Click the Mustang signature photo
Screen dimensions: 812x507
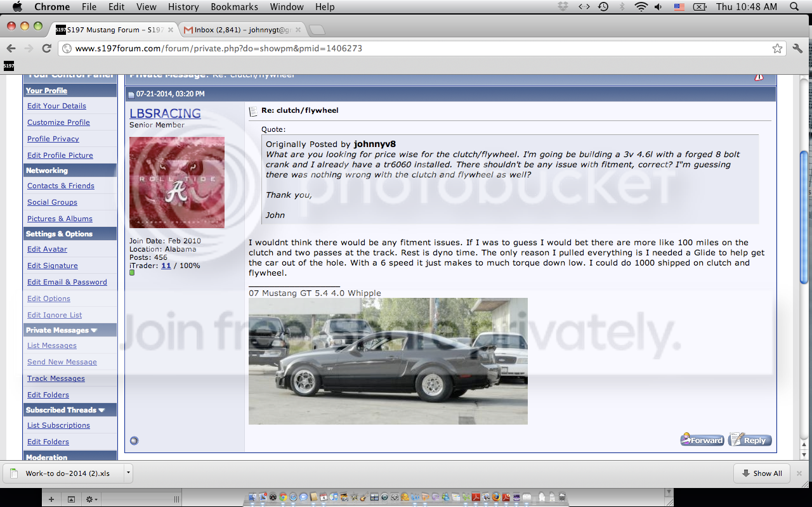pos(388,361)
